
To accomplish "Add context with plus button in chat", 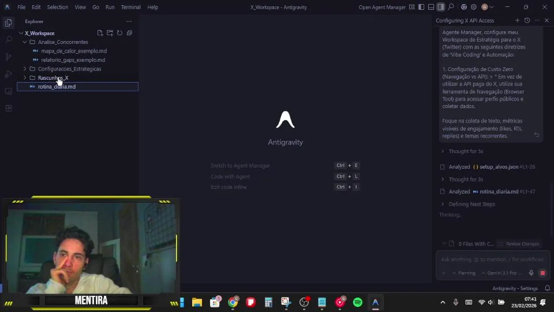I will [x=444, y=273].
